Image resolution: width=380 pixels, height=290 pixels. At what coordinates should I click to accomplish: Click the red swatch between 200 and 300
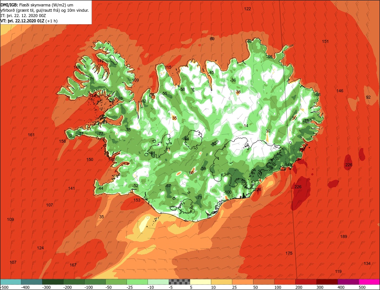(x=306, y=282)
